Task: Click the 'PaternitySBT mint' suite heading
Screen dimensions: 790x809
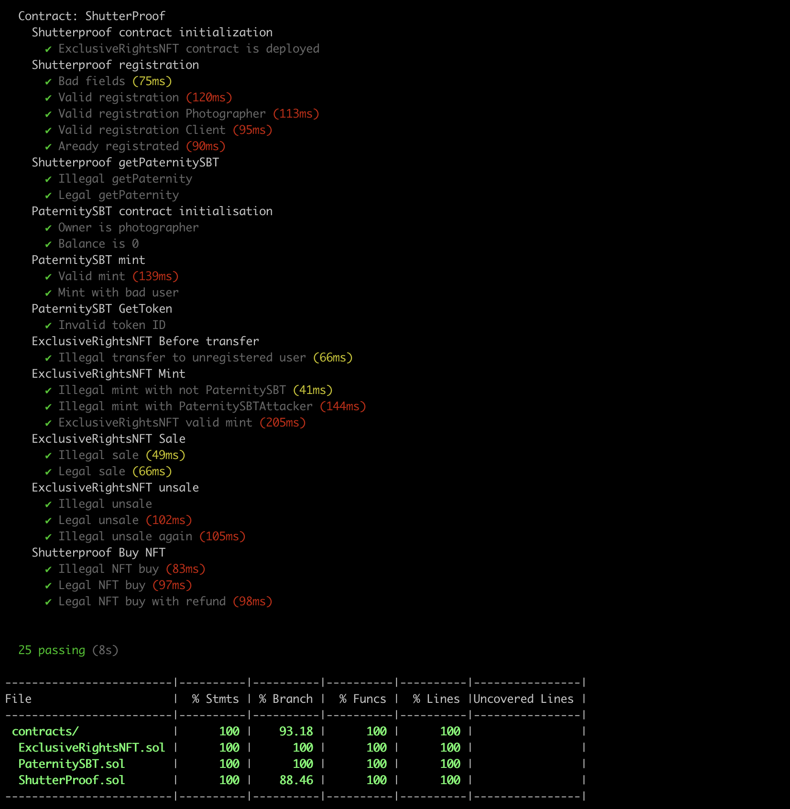Action: point(88,260)
